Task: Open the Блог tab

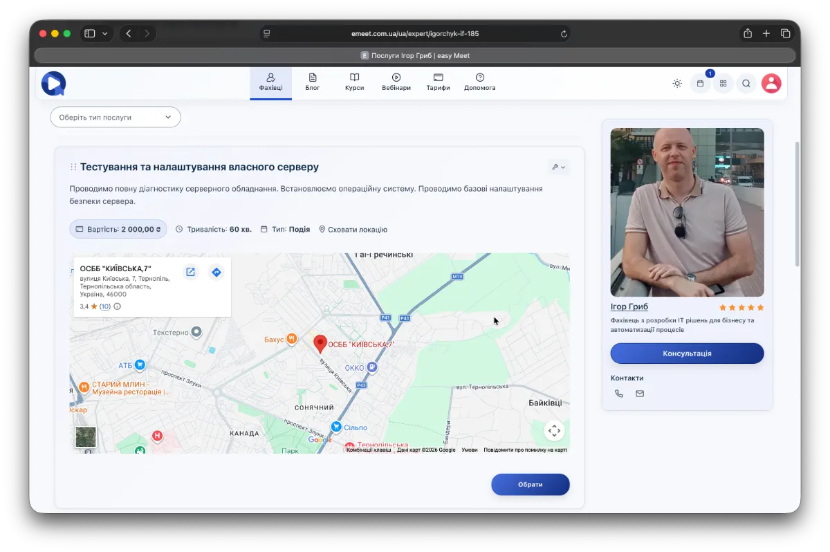Action: click(313, 82)
